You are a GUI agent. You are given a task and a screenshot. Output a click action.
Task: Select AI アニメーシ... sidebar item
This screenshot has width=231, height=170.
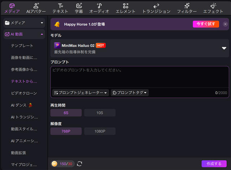click(25, 141)
